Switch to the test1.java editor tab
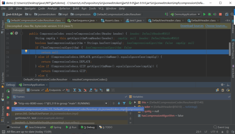235x134 pixels. click(135, 20)
